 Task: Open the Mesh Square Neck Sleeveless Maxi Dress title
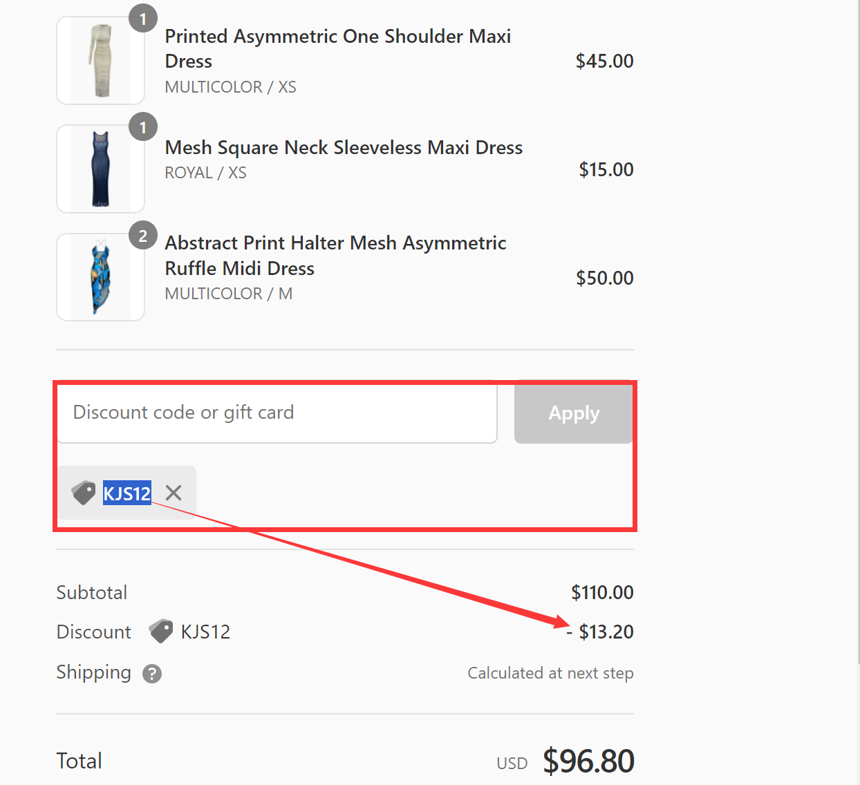[344, 147]
